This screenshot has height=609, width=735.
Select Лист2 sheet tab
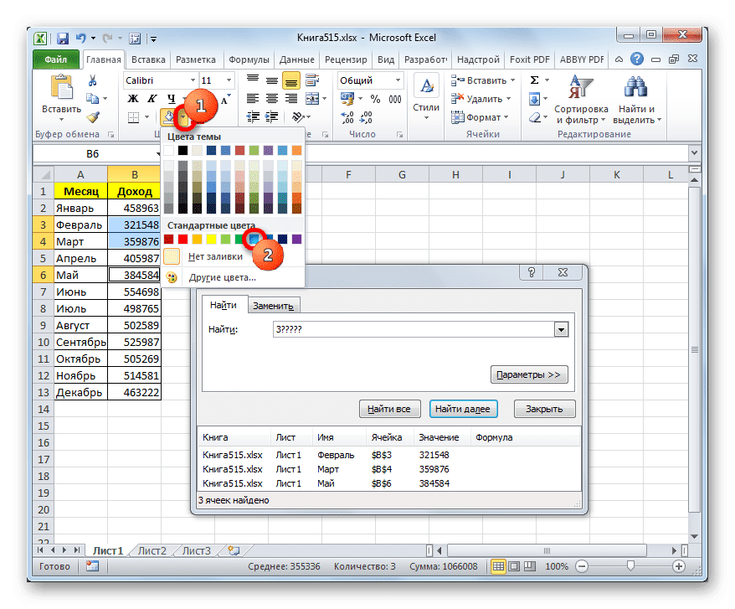(152, 551)
